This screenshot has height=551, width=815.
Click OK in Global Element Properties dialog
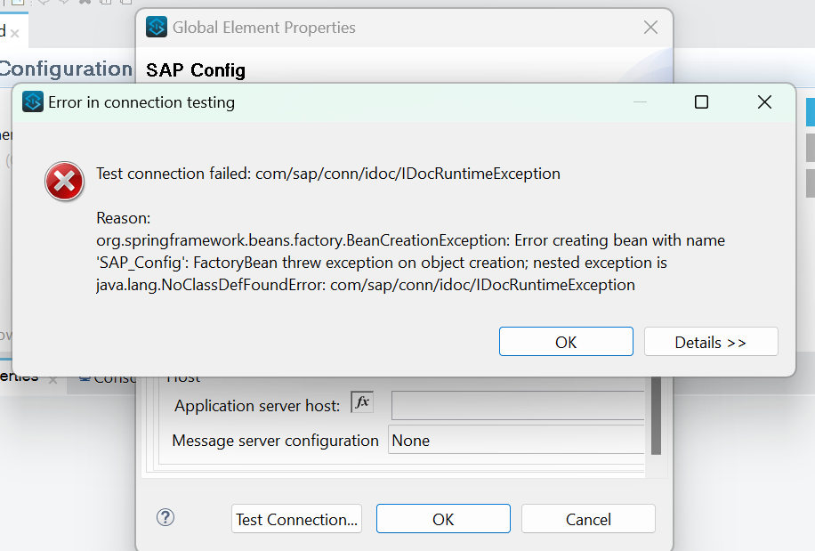click(443, 519)
